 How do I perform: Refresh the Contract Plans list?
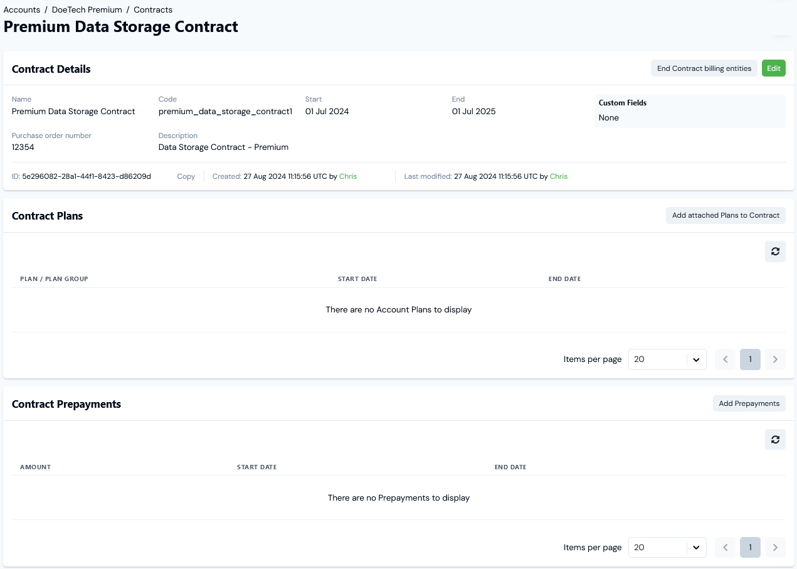[775, 251]
